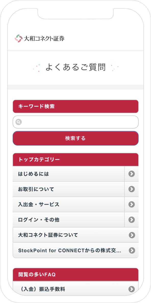The image size is (151, 303).
Task: Click the 検索する search button
Action: tap(75, 138)
